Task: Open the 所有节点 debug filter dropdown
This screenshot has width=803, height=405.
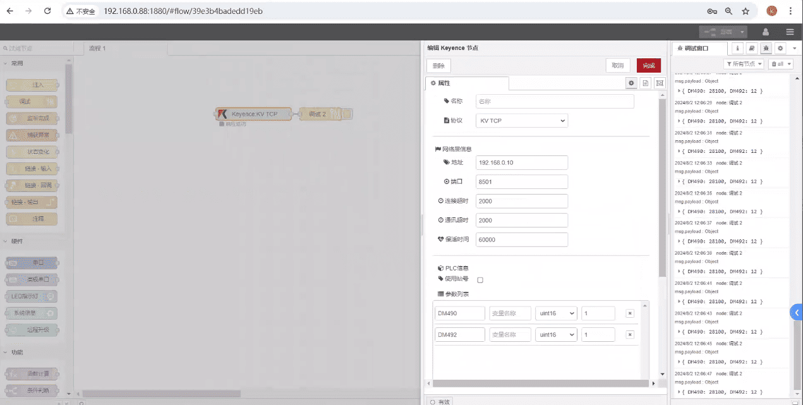Action: (x=743, y=63)
